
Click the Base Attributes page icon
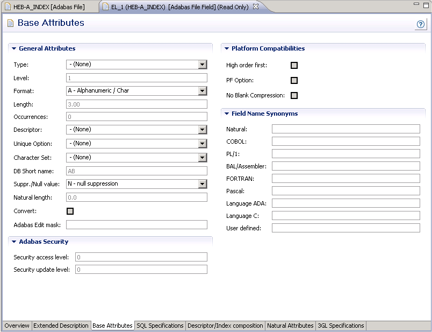[10, 23]
